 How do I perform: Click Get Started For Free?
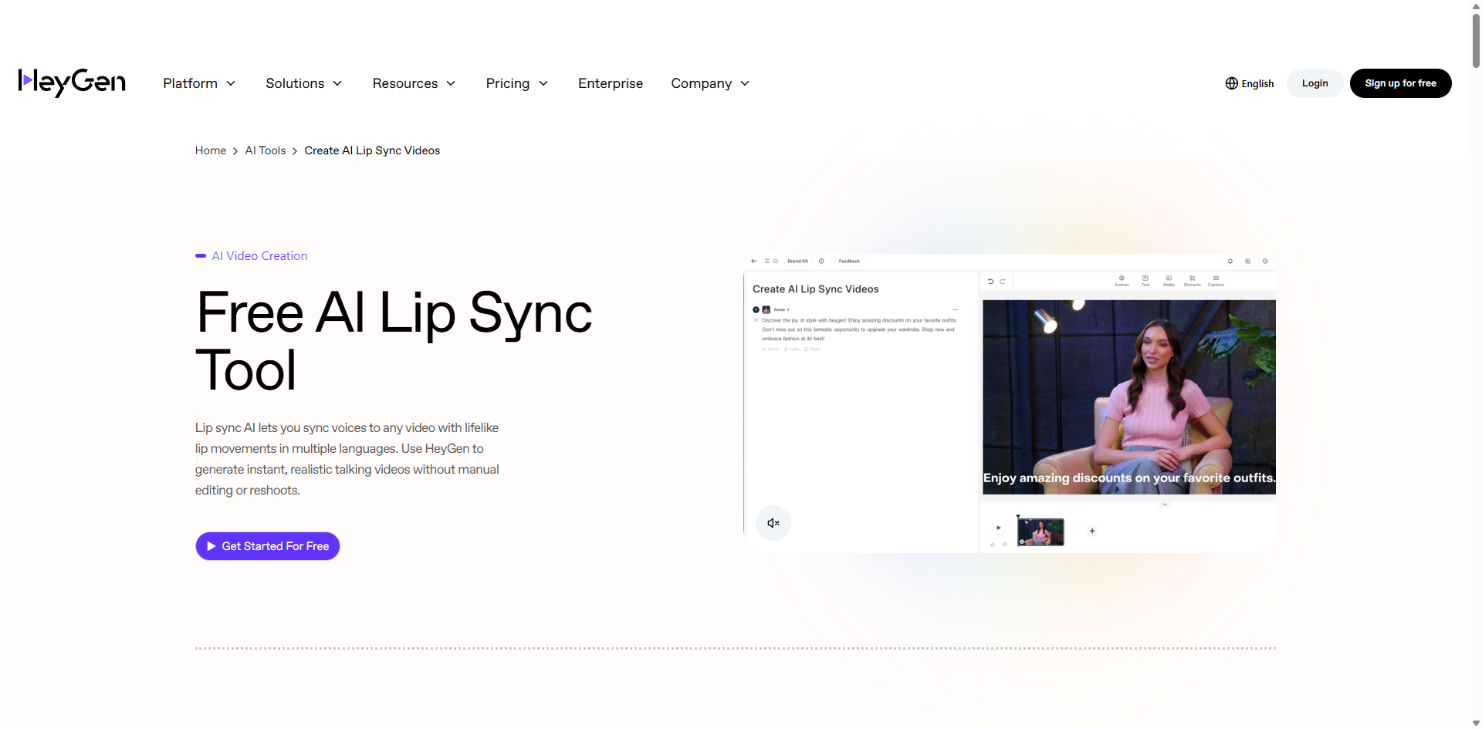click(x=268, y=546)
